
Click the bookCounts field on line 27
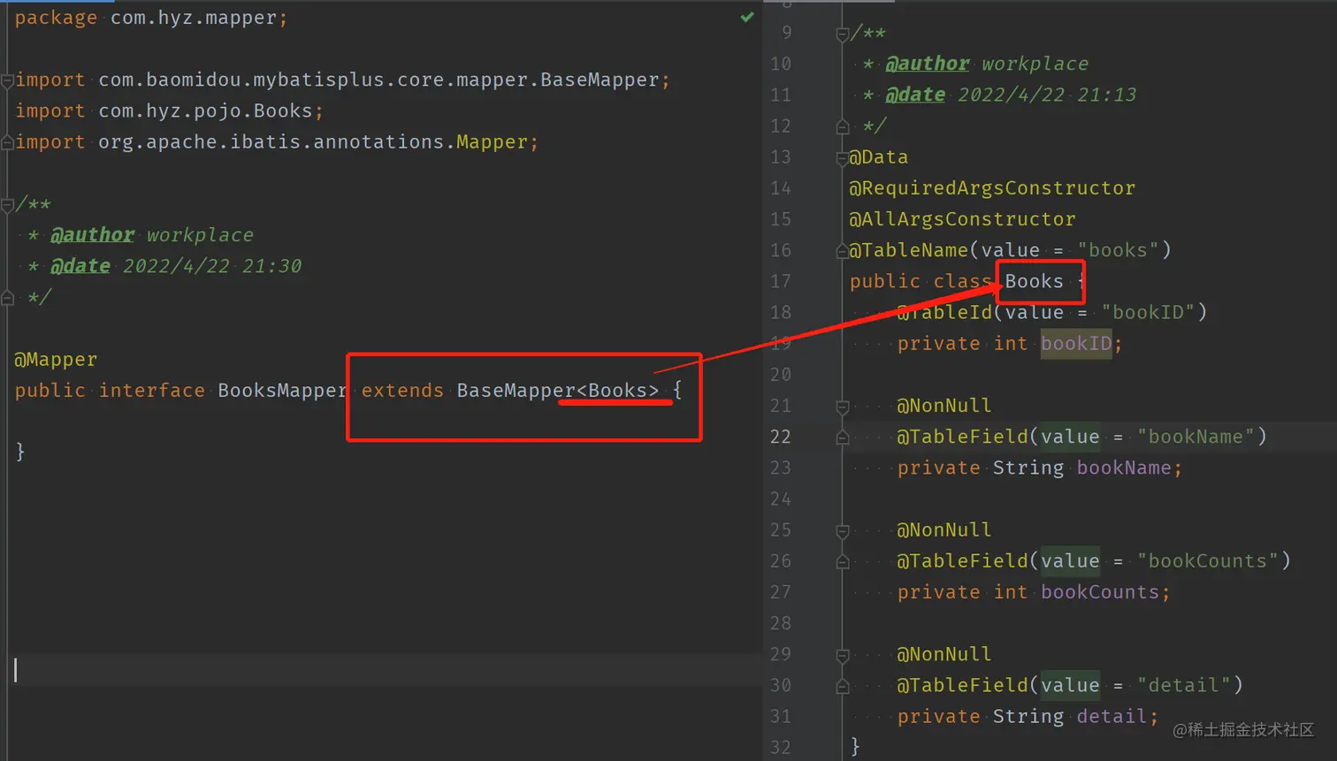coord(1100,592)
